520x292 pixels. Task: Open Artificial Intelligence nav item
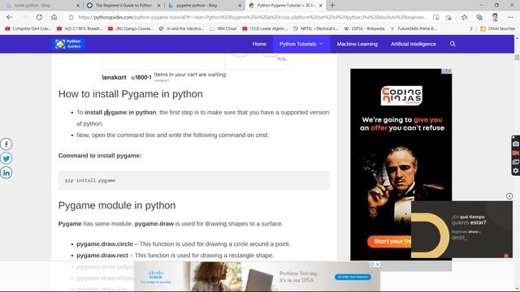click(414, 44)
